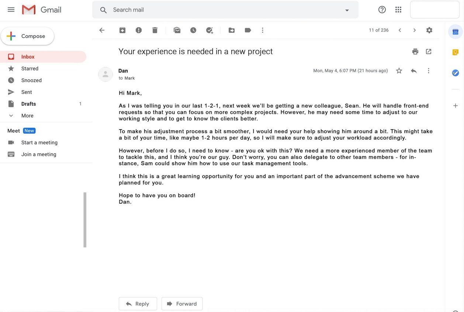This screenshot has height=312, width=464.
Task: Mark email as unread
Action: click(x=177, y=30)
